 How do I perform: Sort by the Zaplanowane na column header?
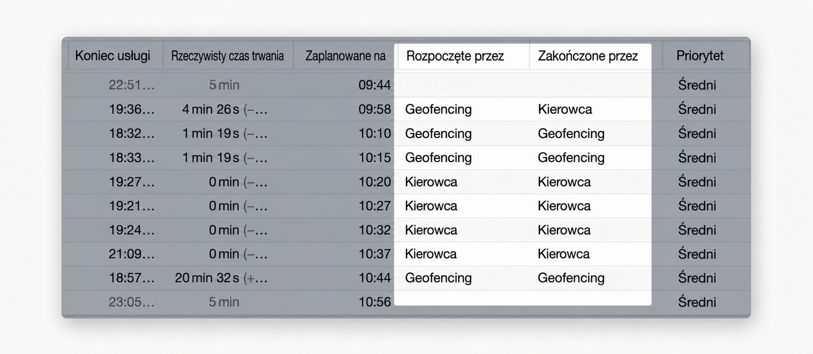point(346,56)
